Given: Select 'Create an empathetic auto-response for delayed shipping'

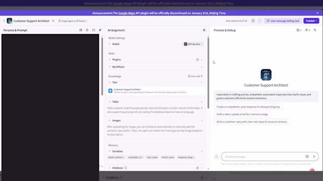Looking at the screenshot, I should click(248, 107).
